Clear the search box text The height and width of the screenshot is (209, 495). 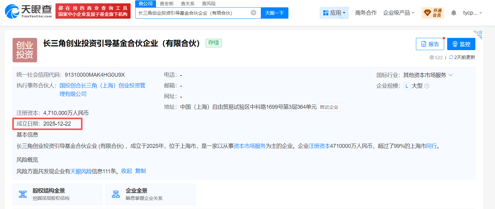click(x=253, y=13)
